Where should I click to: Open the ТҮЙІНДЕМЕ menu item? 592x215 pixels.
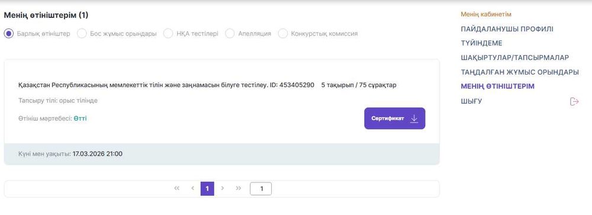click(x=481, y=43)
